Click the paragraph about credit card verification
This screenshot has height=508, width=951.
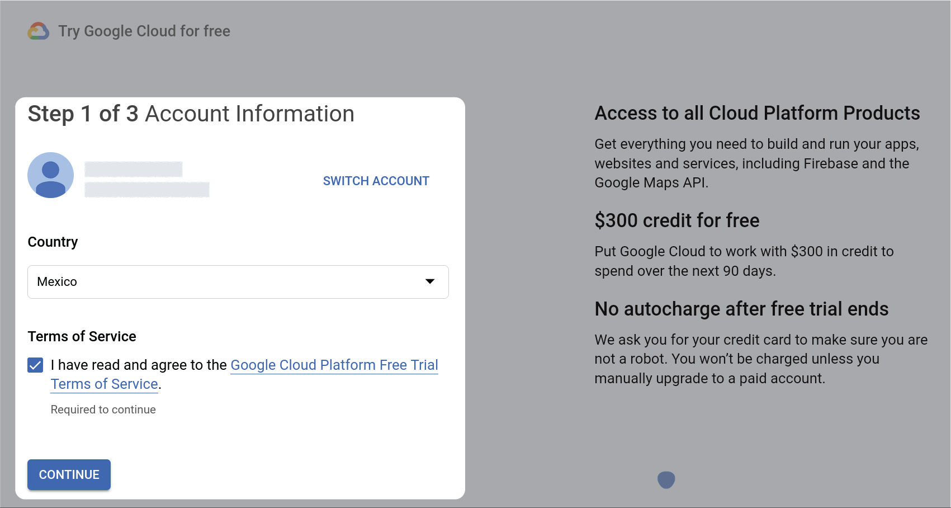761,359
